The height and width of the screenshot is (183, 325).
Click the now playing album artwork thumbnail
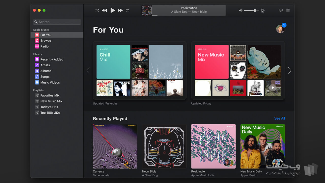click(147, 10)
